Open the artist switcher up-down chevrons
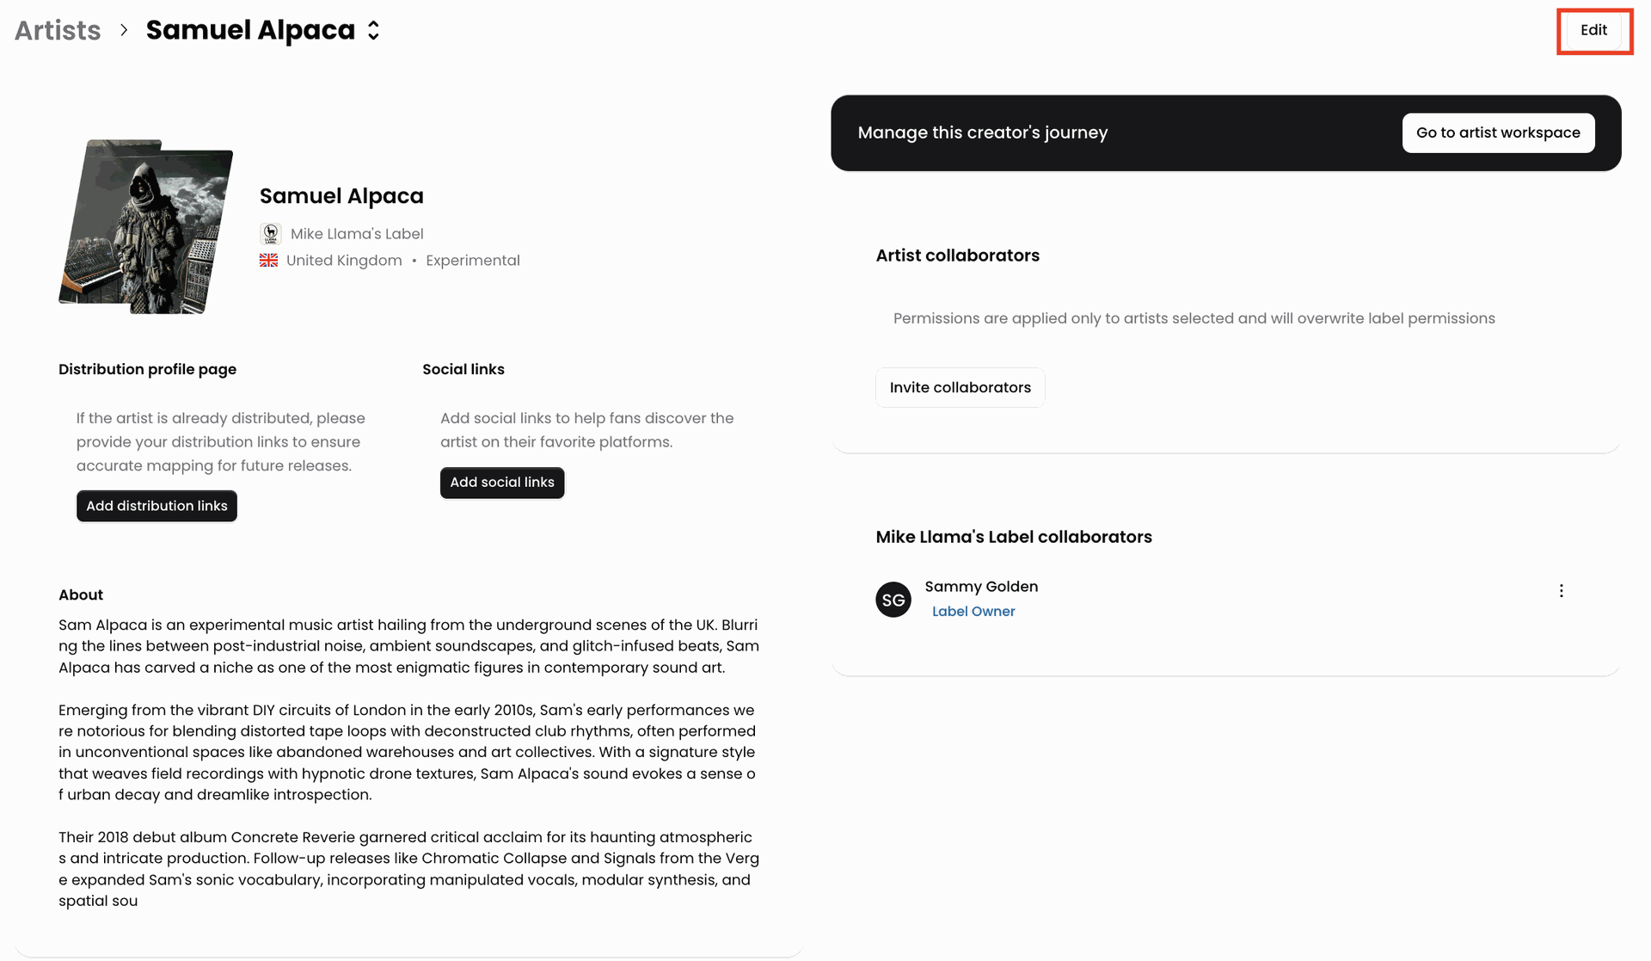Screen dimensions: 1651x961 click(373, 30)
